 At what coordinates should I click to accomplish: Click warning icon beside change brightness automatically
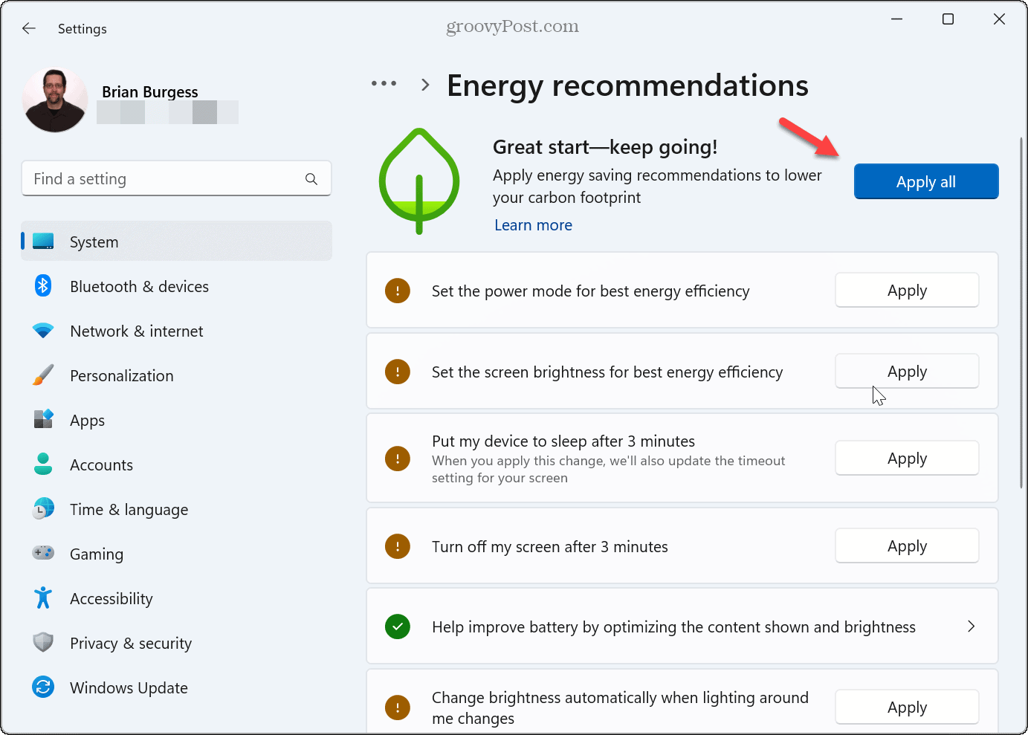coord(398,708)
